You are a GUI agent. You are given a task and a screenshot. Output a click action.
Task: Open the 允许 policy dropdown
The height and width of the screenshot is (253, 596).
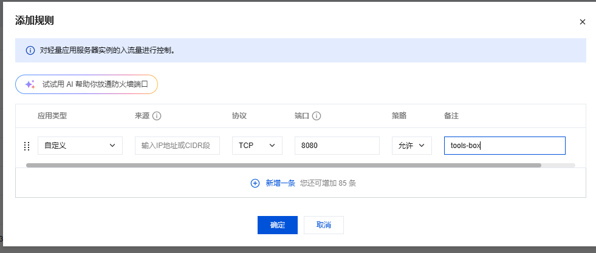(x=411, y=146)
